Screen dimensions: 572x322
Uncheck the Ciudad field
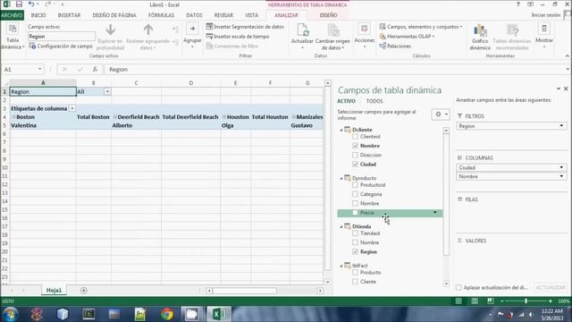pos(355,165)
